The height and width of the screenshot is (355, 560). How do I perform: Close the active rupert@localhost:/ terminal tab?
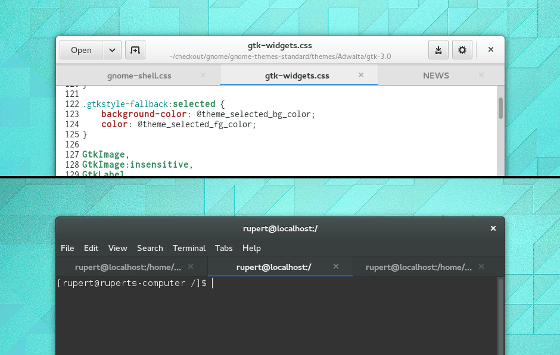(336, 266)
